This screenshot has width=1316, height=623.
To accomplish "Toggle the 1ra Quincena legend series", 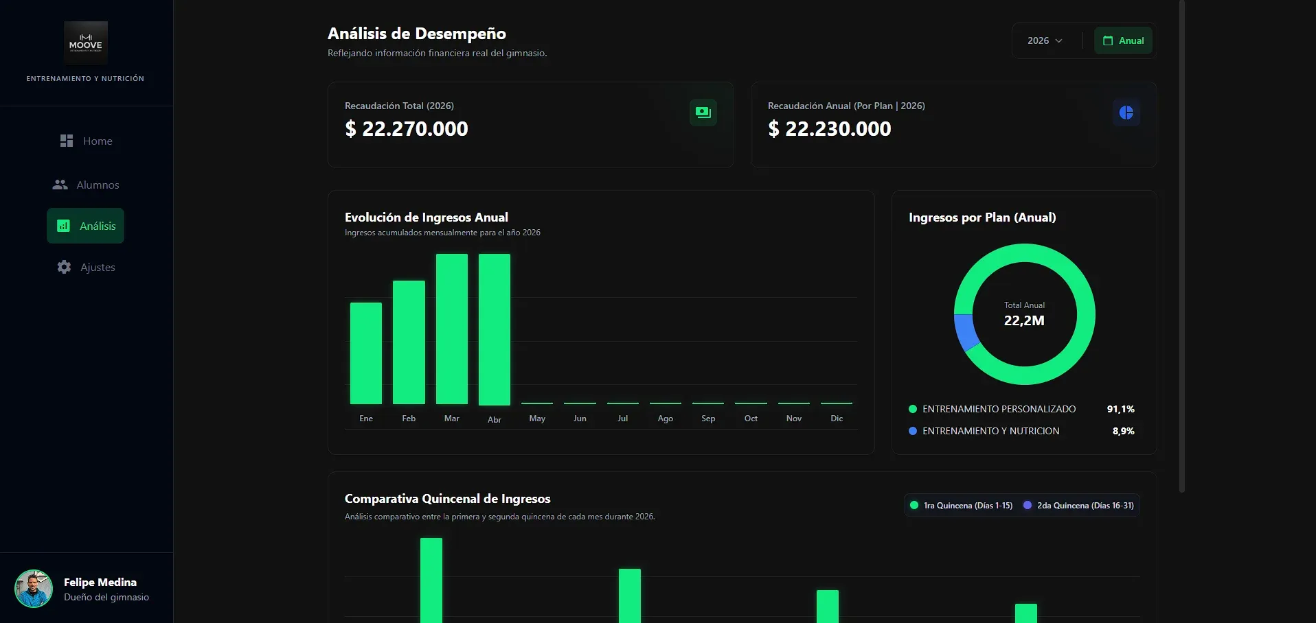I will 961,506.
